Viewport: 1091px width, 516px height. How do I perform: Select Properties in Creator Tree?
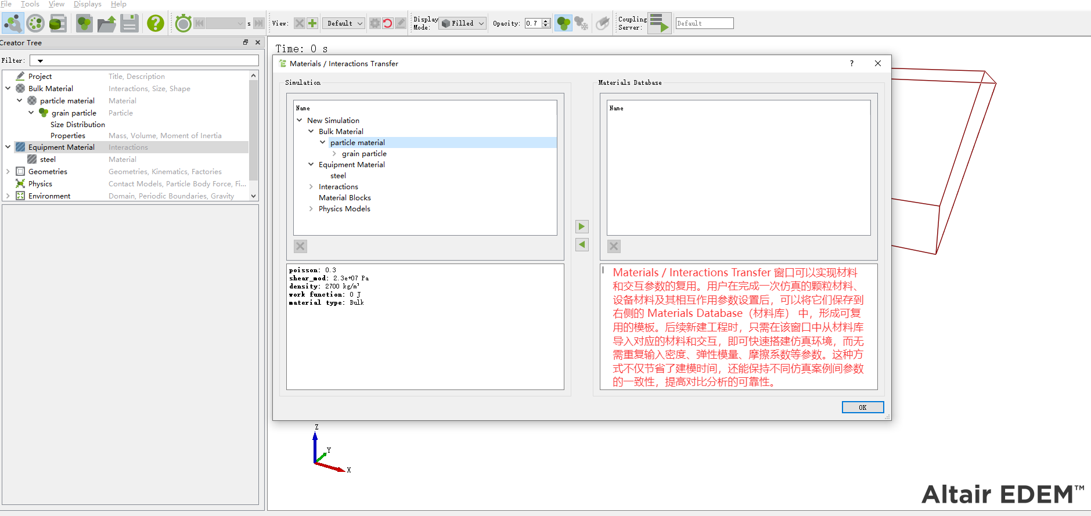point(68,136)
